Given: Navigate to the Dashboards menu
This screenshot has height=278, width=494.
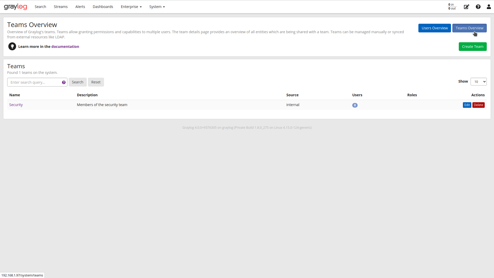Looking at the screenshot, I should click(103, 7).
